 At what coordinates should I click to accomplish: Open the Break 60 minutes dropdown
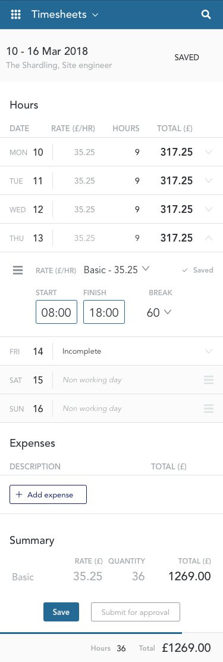click(159, 313)
